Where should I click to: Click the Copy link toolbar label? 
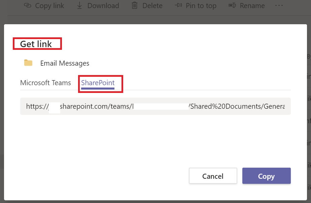coord(49,6)
